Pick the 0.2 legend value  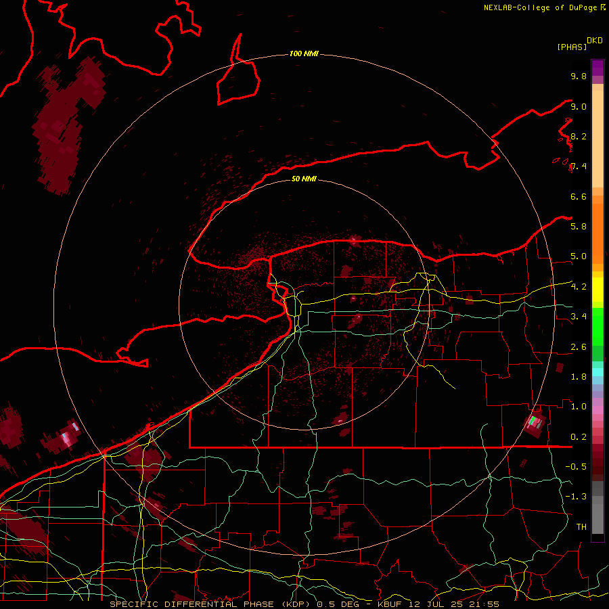pos(579,437)
